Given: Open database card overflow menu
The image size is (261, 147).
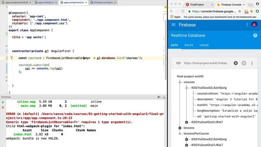Looking at the screenshot, I should click(x=252, y=63).
